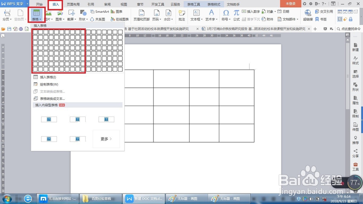Insert a SmartArt graphic
Image resolution: width=363 pixels, height=204 pixels.
click(x=99, y=12)
